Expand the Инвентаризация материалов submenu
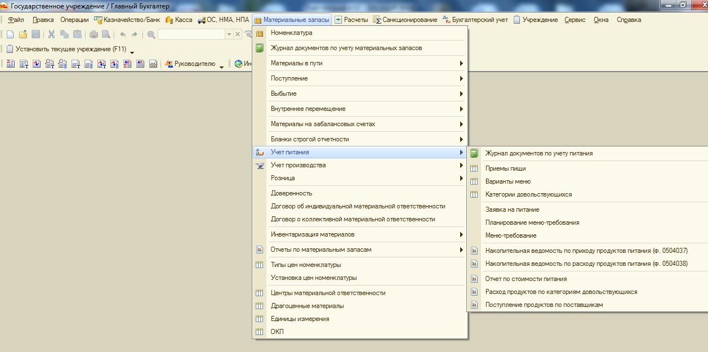 click(x=312, y=234)
